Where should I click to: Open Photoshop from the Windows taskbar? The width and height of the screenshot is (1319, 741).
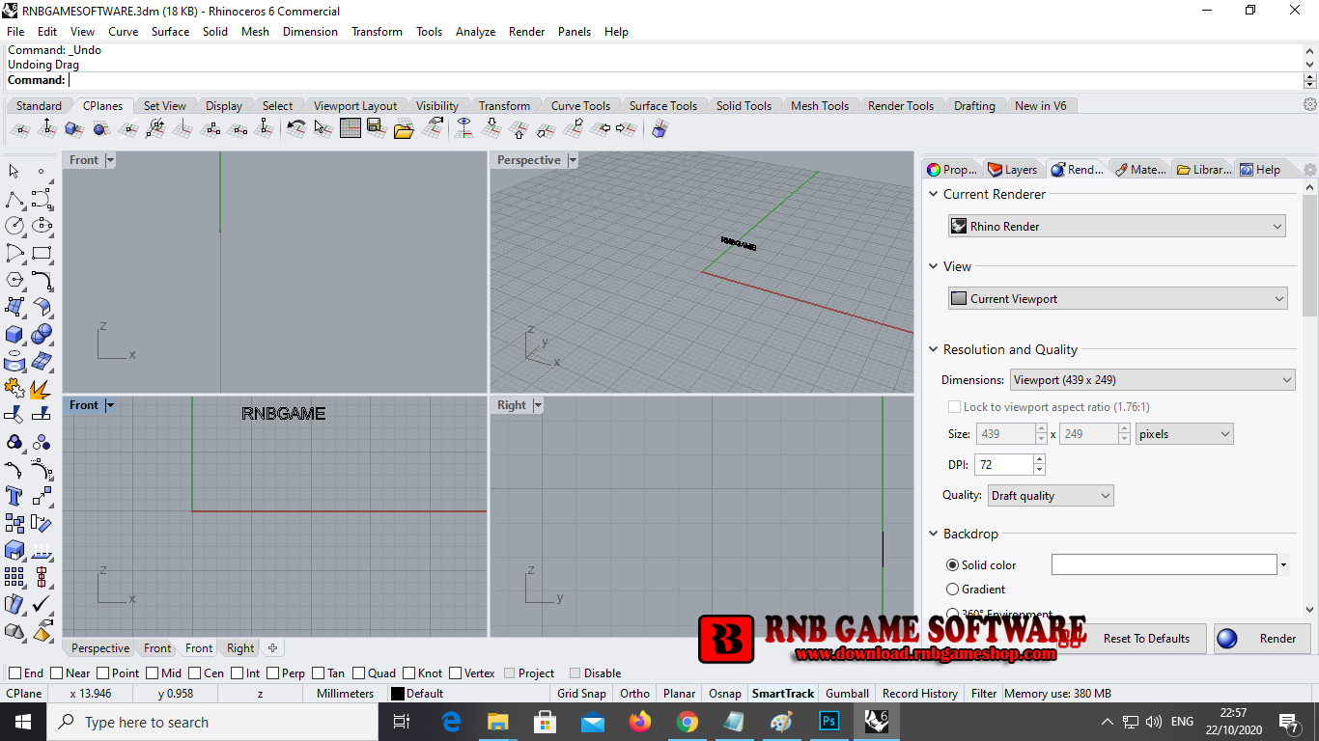click(x=828, y=722)
